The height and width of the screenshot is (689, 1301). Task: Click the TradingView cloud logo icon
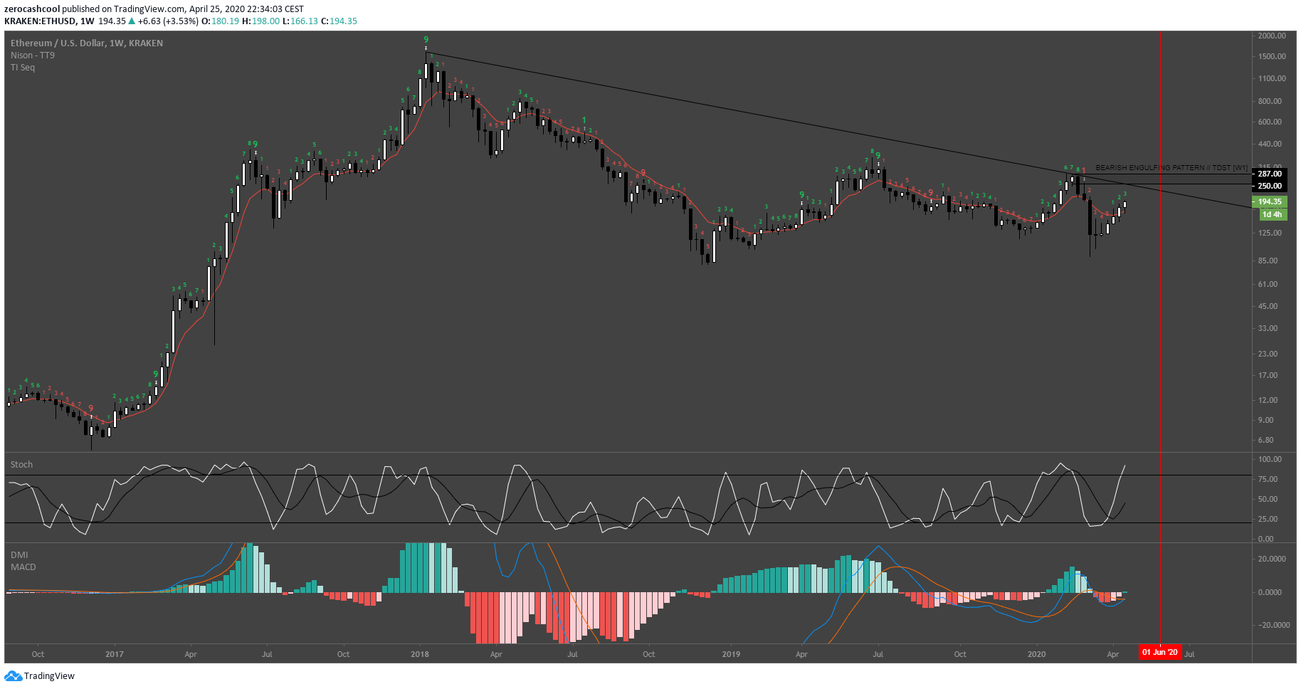[x=13, y=676]
